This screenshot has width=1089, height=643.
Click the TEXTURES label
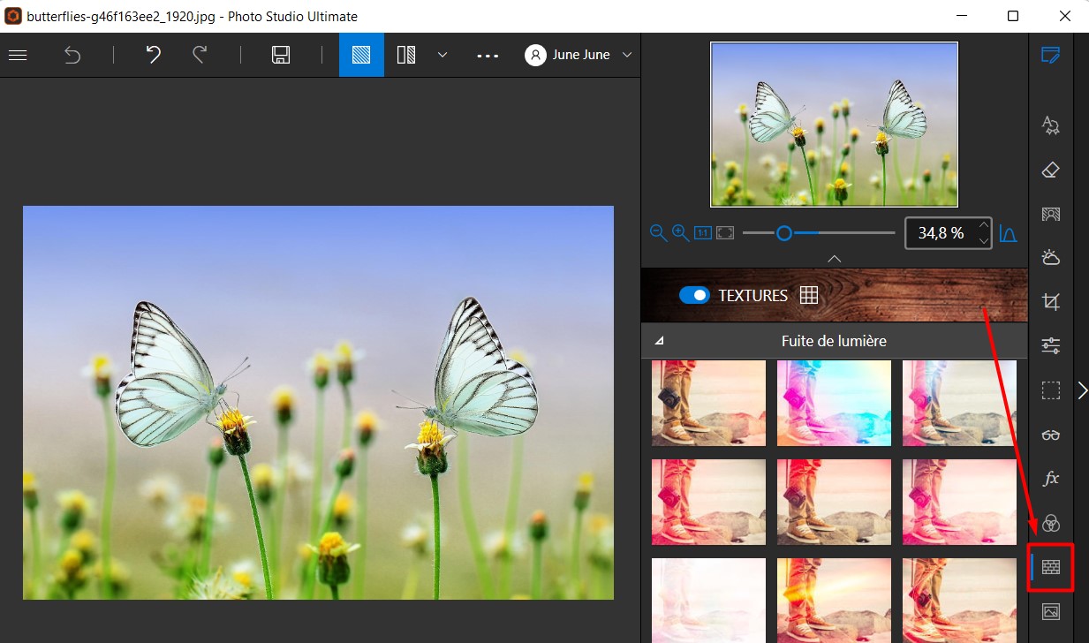point(753,296)
